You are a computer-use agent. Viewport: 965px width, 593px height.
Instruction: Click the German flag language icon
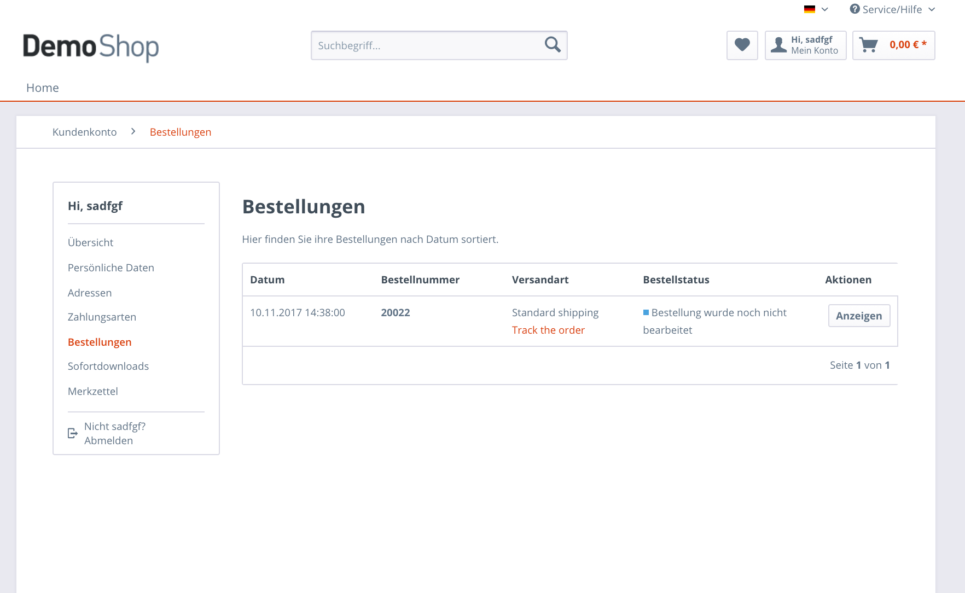[810, 9]
